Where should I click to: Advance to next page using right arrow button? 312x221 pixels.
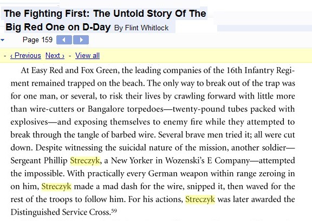click(81, 40)
